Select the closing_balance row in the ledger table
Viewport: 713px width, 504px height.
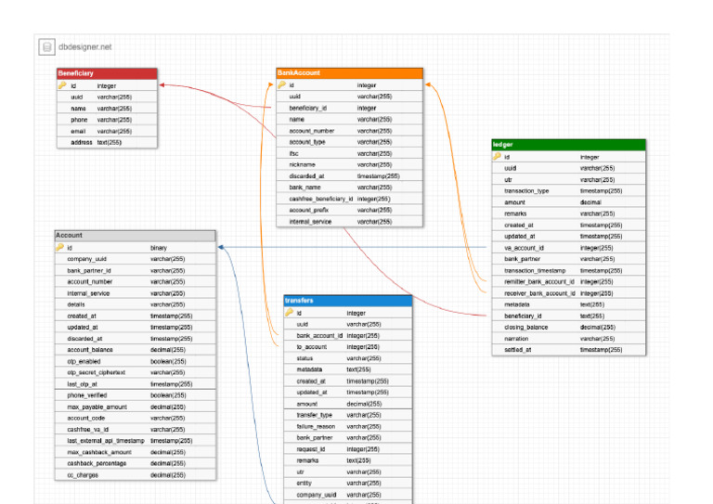point(568,328)
